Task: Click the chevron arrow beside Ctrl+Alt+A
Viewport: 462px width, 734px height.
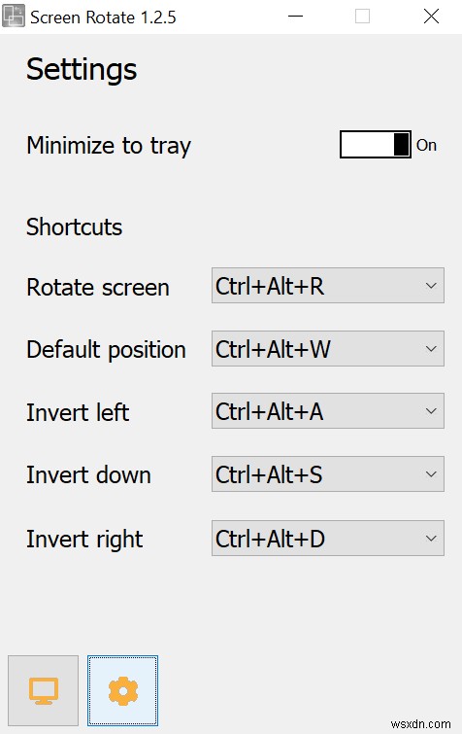Action: point(431,411)
